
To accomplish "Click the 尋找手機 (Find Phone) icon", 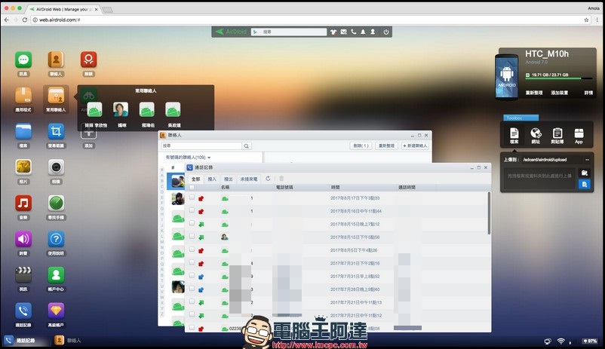I will pos(56,204).
